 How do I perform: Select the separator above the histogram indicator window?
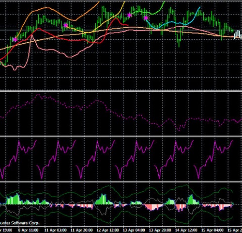121,182
